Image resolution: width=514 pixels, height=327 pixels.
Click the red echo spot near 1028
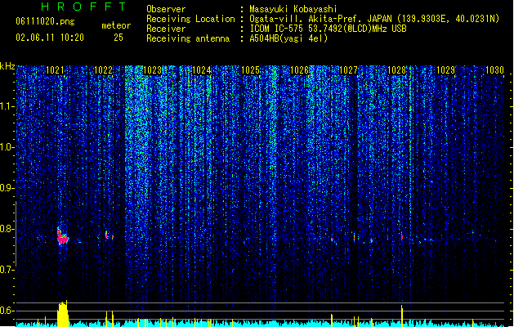pyautogui.click(x=402, y=236)
